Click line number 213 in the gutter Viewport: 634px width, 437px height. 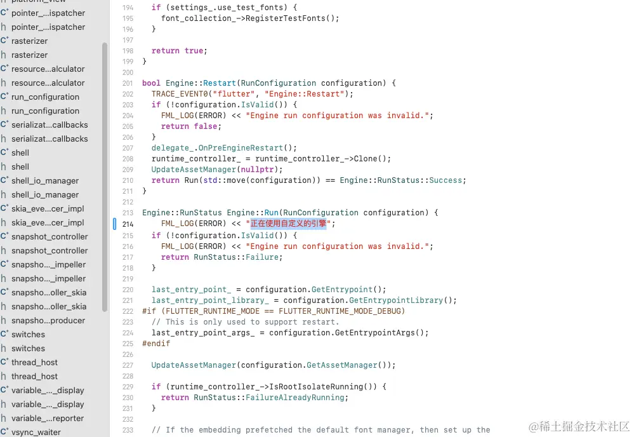point(128,213)
